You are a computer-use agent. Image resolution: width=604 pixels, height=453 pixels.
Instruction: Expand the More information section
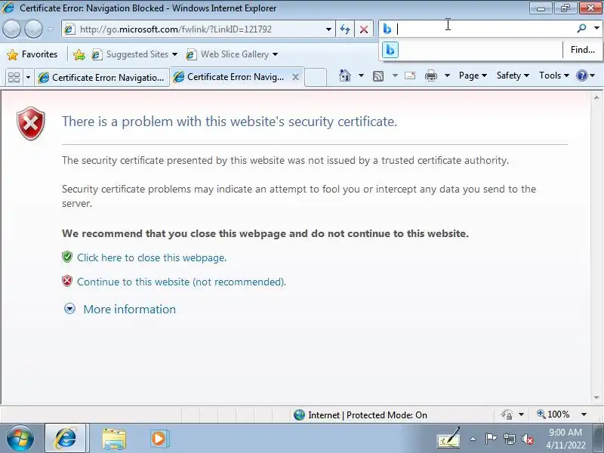click(x=120, y=310)
